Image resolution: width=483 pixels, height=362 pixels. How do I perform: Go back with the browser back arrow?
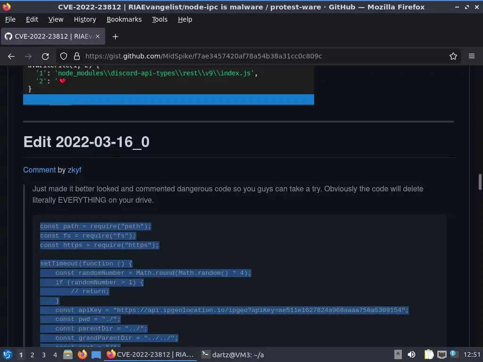11,57
